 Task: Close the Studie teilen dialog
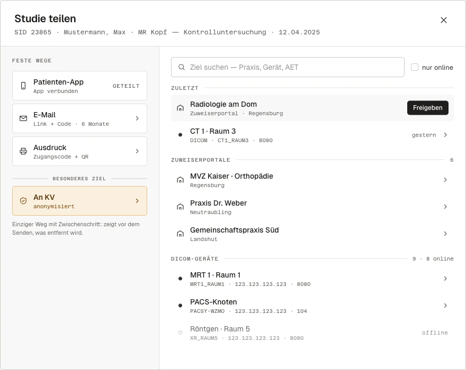point(443,20)
